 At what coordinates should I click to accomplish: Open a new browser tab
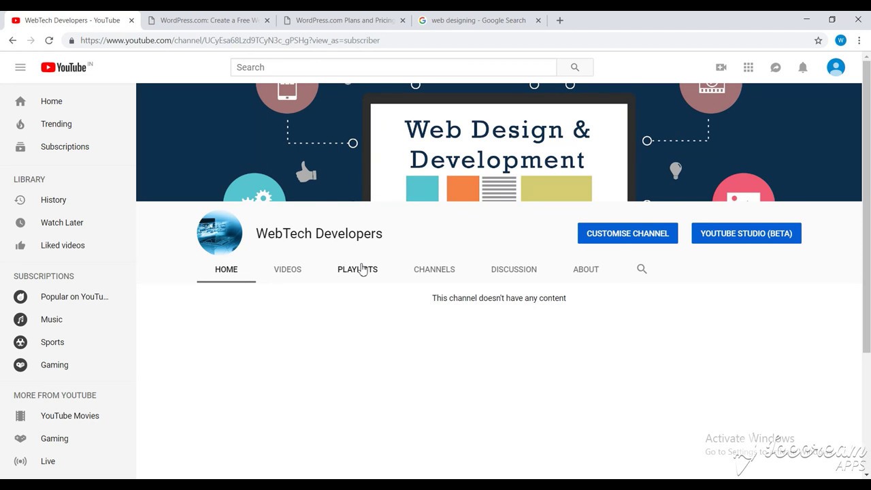coord(559,20)
